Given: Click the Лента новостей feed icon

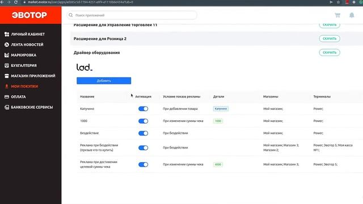Looking at the screenshot, I should [7, 45].
